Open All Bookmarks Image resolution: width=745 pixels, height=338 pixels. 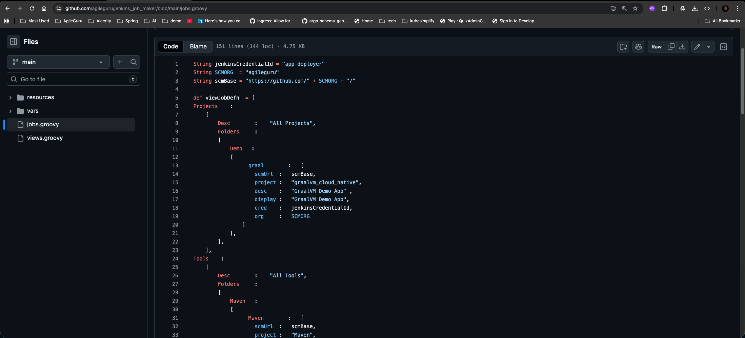click(723, 21)
